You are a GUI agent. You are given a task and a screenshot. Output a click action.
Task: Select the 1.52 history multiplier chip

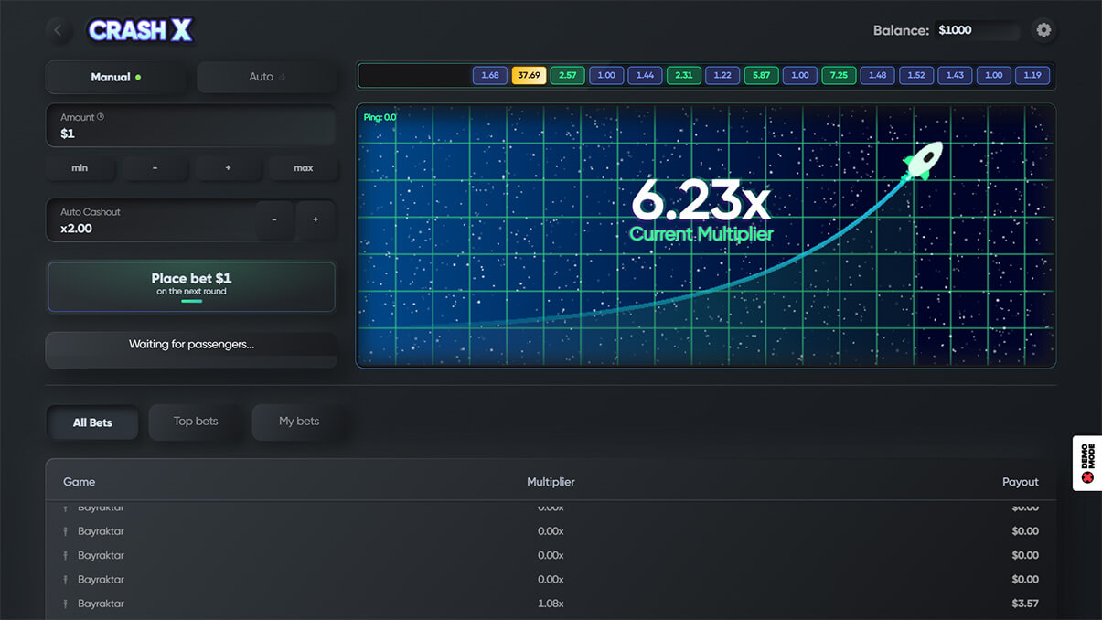[916, 75]
